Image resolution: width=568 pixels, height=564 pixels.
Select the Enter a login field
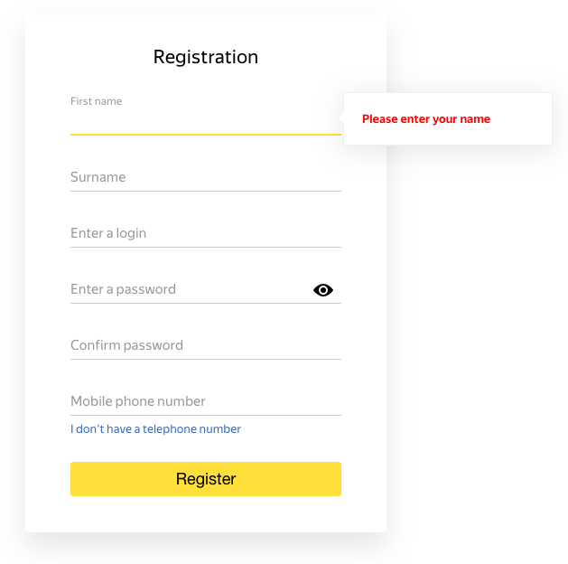(206, 233)
